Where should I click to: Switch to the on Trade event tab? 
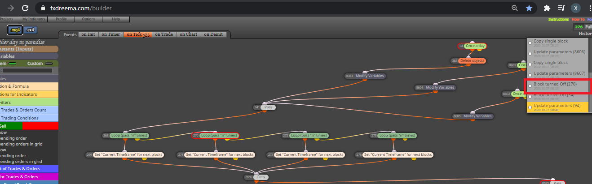pos(164,34)
